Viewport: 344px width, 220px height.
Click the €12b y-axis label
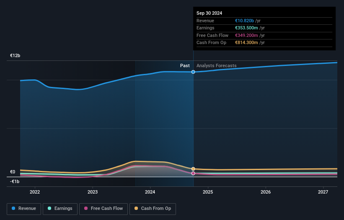tap(15, 55)
